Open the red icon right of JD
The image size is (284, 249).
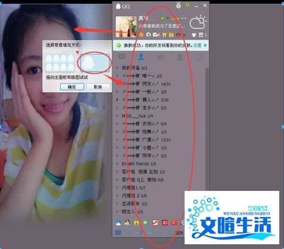174,223
